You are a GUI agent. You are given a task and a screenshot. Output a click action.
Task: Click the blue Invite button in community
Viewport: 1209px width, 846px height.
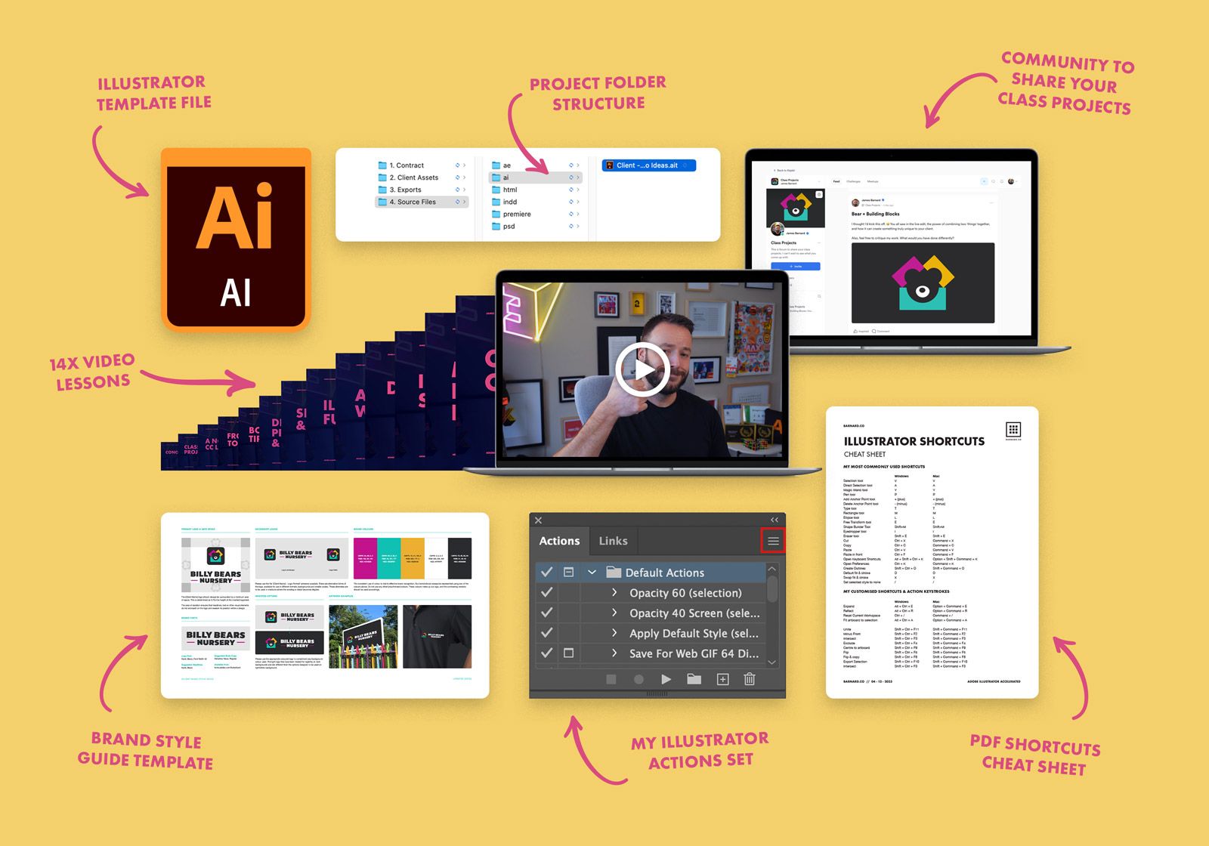[x=795, y=267]
